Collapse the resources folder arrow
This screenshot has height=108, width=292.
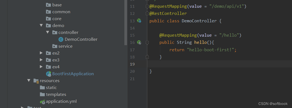(29, 80)
